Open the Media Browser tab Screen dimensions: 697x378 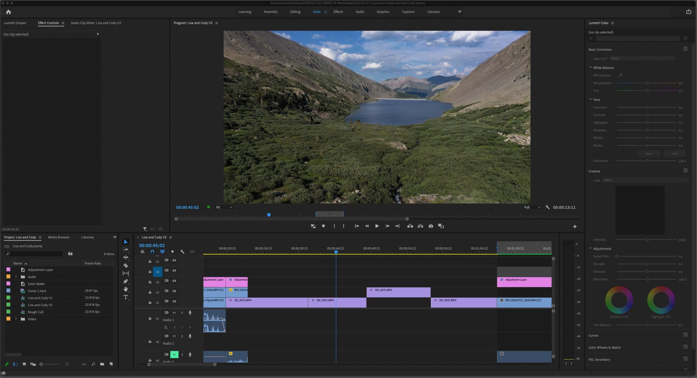[59, 237]
